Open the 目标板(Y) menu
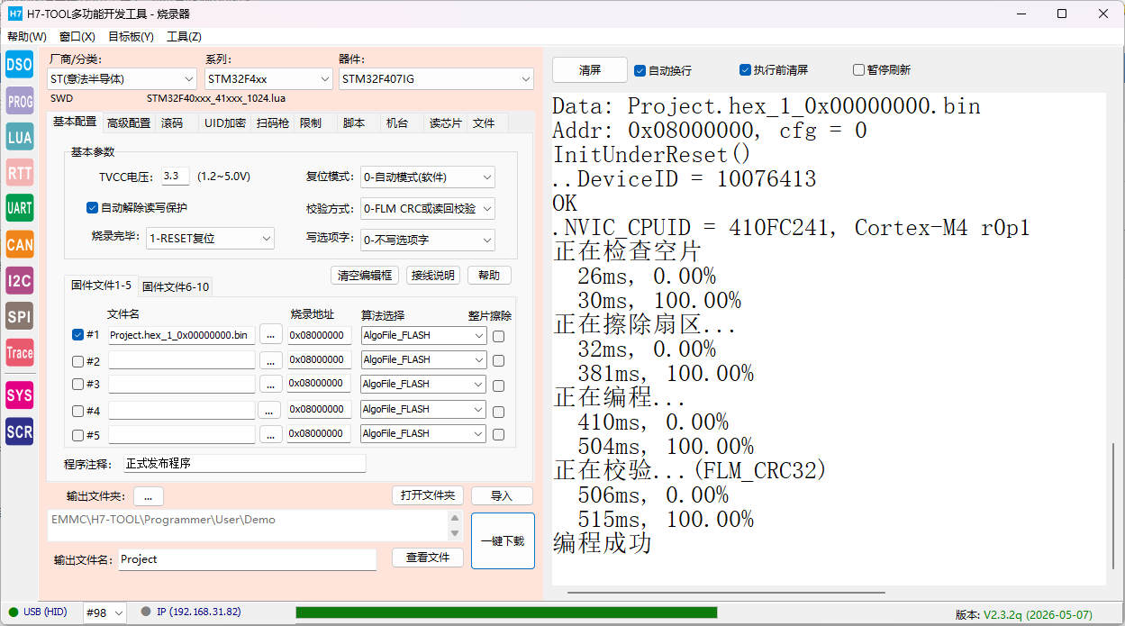Screen dimensions: 1125x626 [x=131, y=37]
